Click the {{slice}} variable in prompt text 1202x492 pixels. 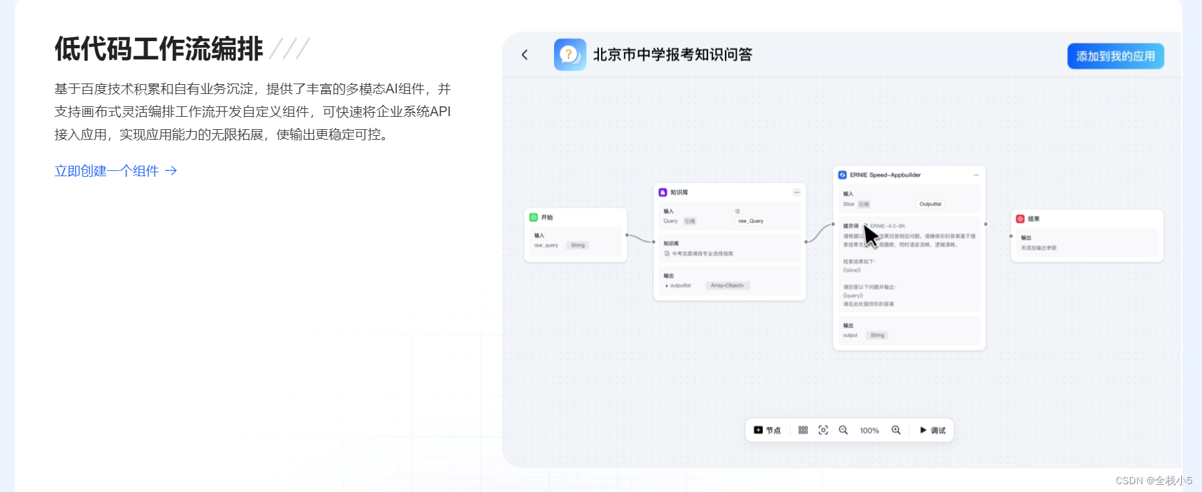(852, 270)
